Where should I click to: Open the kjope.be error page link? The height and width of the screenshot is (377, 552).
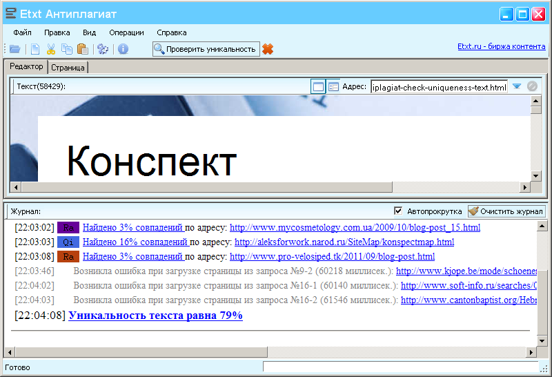coord(466,271)
